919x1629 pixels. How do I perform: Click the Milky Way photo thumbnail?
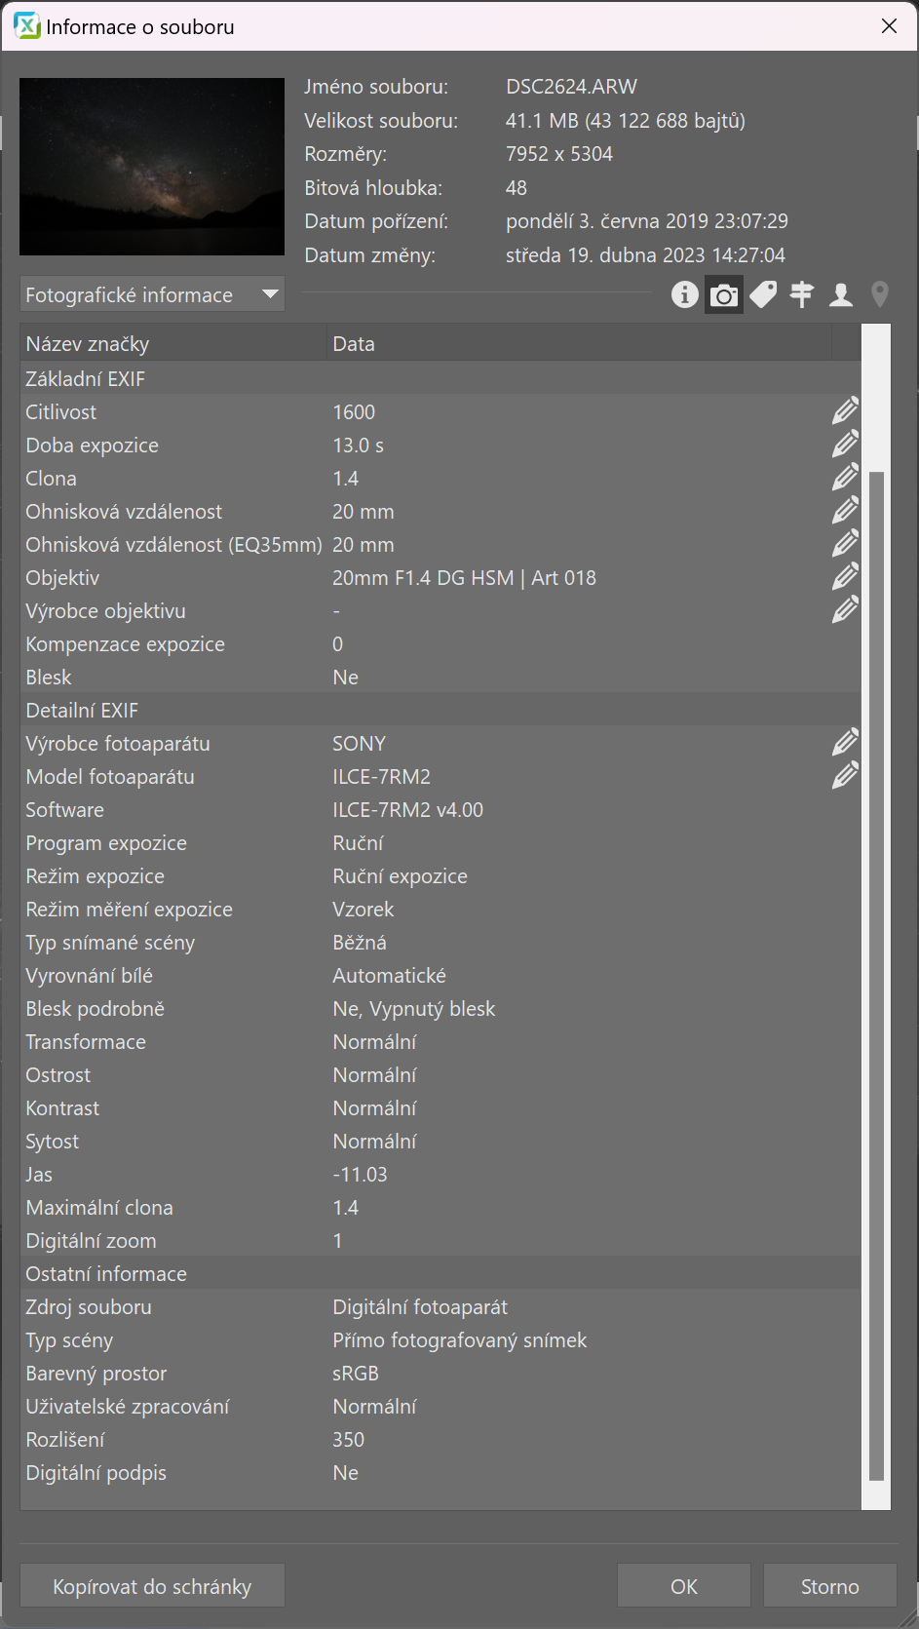[152, 167]
